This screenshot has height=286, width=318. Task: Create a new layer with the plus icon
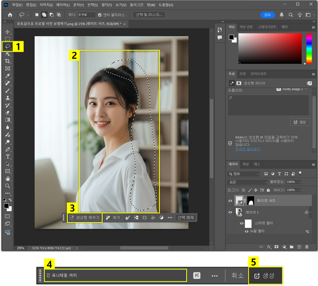[x=299, y=246]
